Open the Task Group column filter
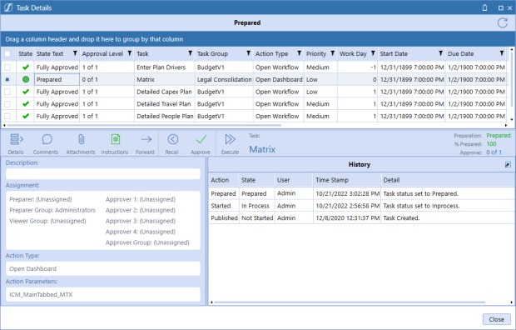516x330 pixels. pos(249,53)
